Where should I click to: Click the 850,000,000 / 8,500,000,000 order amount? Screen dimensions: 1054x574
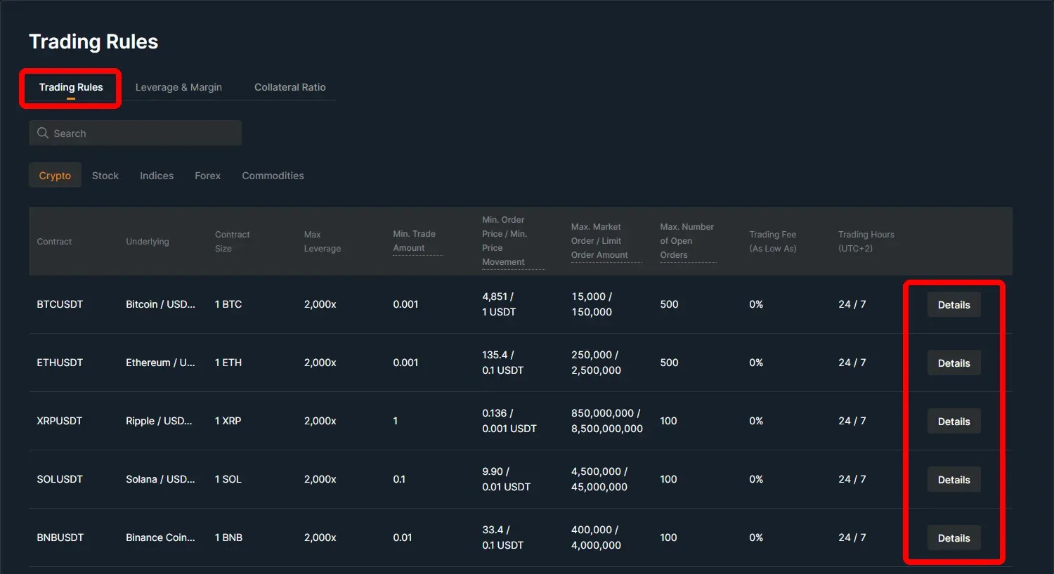[x=607, y=421]
